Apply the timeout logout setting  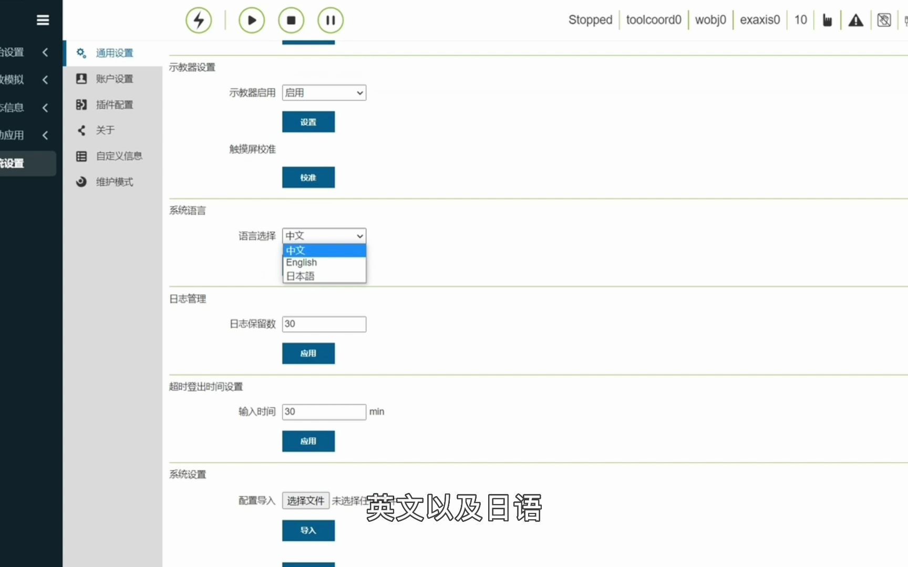[308, 441]
